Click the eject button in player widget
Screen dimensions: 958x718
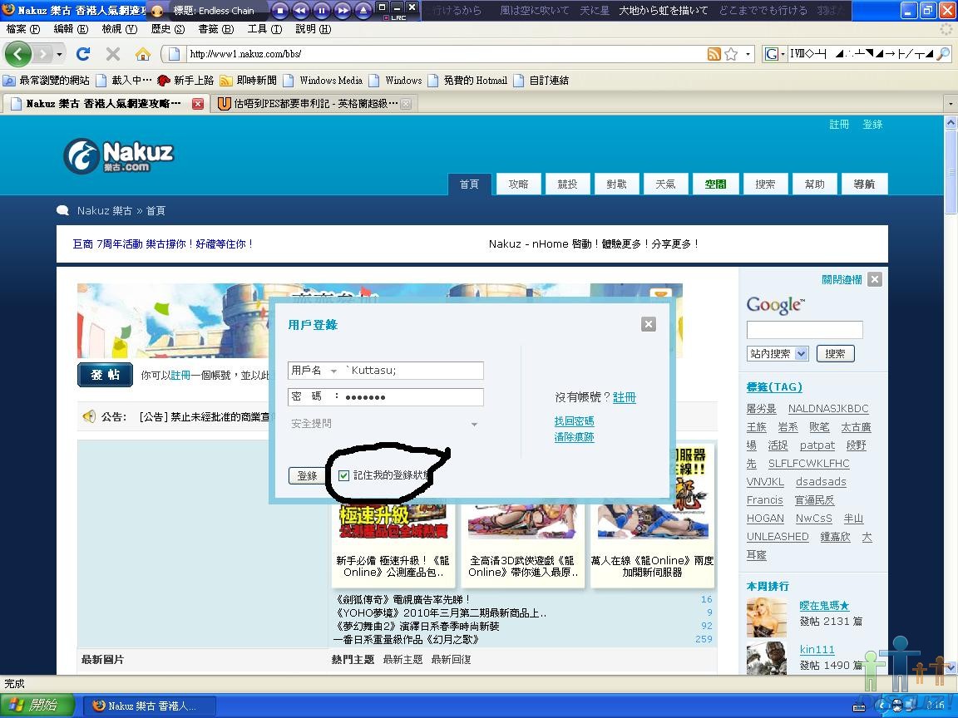coord(363,10)
